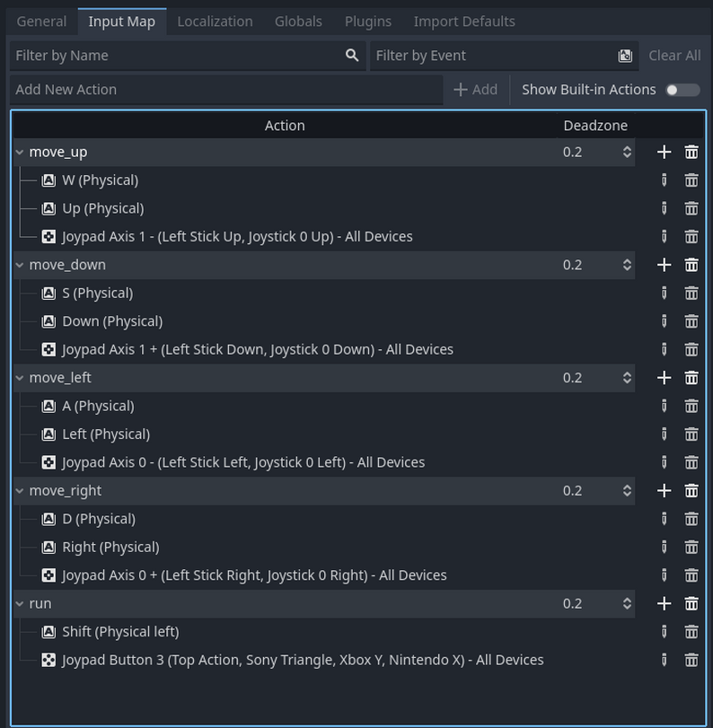Click the listen-for-input icon in Filter by Event

(625, 56)
